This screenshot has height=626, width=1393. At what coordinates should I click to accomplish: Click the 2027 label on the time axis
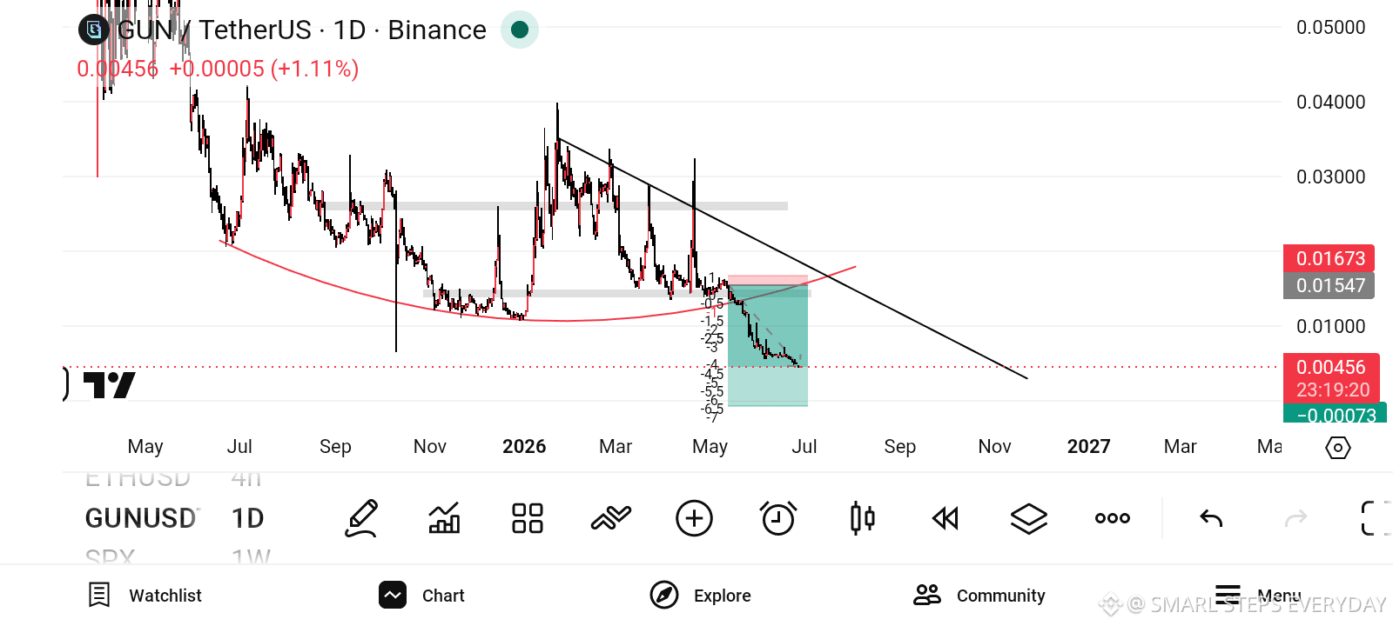[x=1088, y=447]
